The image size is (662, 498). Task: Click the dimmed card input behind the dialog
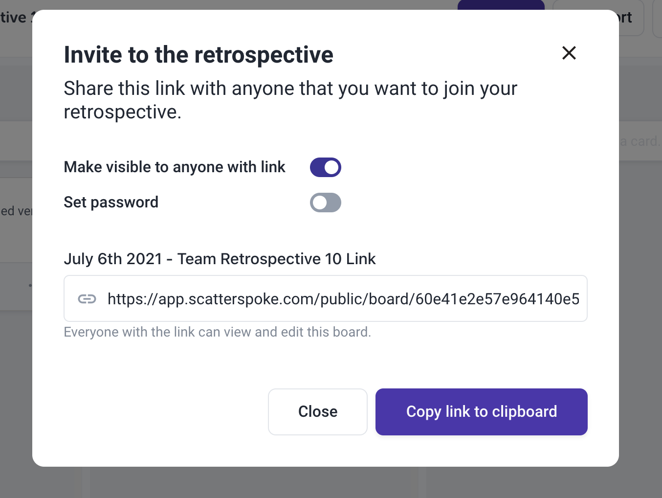(x=640, y=141)
